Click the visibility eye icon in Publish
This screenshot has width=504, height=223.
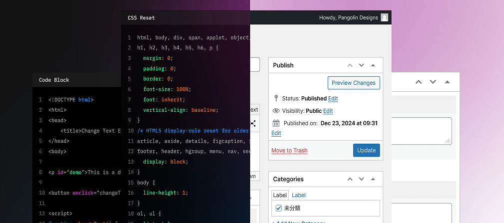click(x=276, y=111)
